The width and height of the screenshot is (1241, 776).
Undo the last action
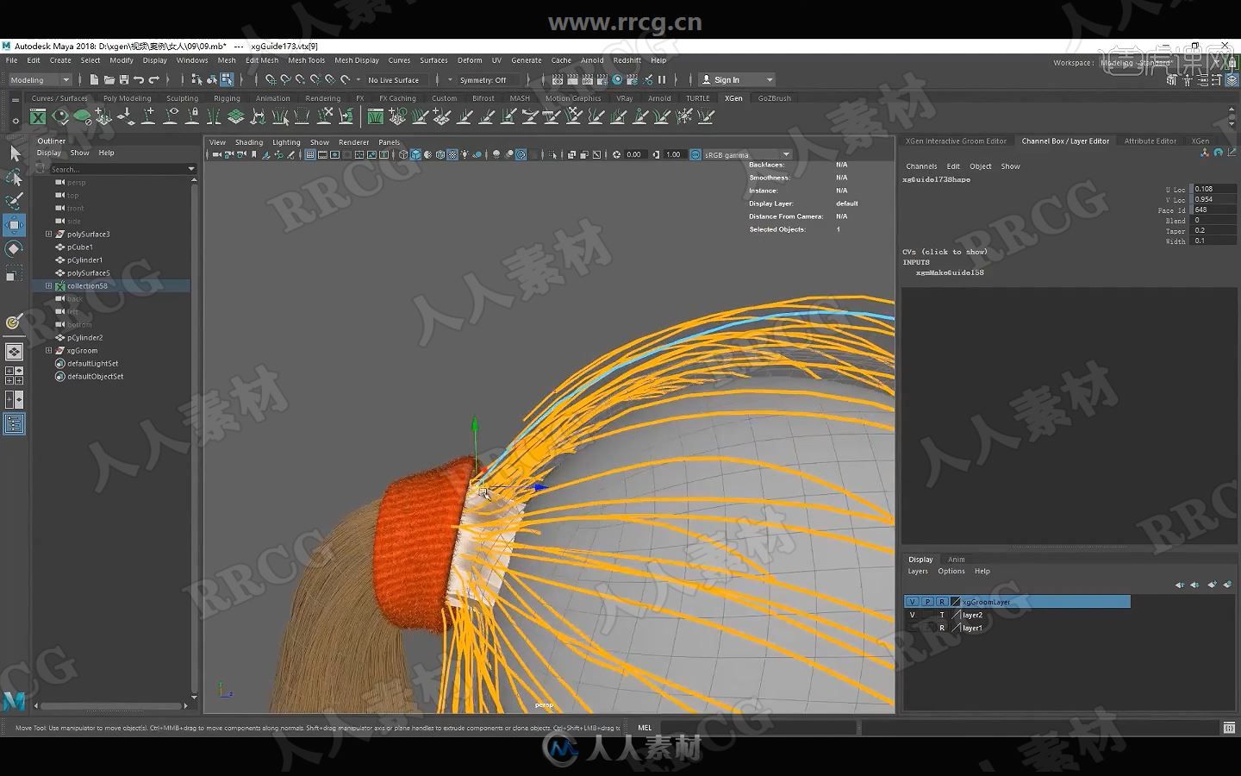coord(139,79)
